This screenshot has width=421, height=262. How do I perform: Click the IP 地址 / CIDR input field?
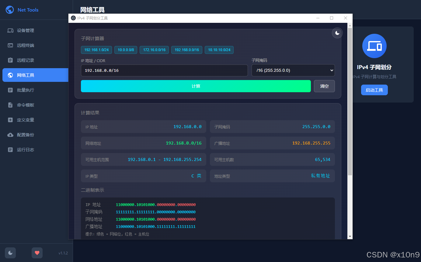pyautogui.click(x=164, y=70)
